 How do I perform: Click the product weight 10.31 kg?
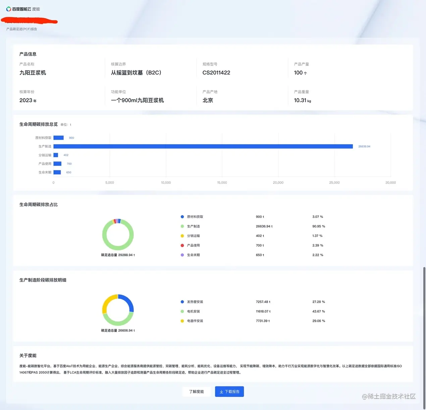(303, 100)
